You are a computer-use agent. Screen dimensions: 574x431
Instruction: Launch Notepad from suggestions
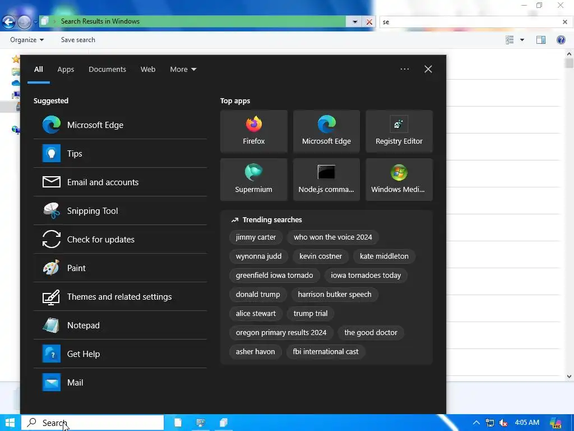[120, 325]
